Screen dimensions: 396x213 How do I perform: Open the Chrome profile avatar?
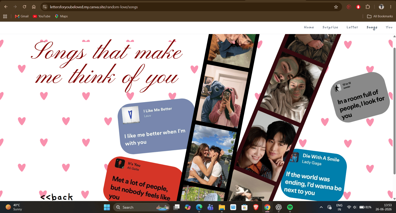[x=381, y=7]
